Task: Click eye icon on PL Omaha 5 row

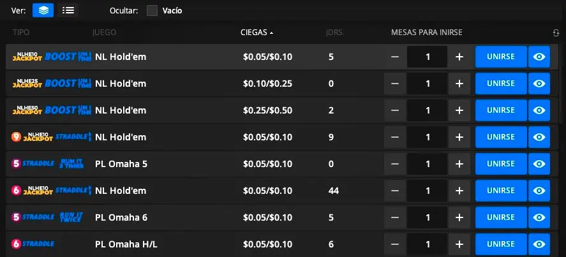Action: pos(539,164)
